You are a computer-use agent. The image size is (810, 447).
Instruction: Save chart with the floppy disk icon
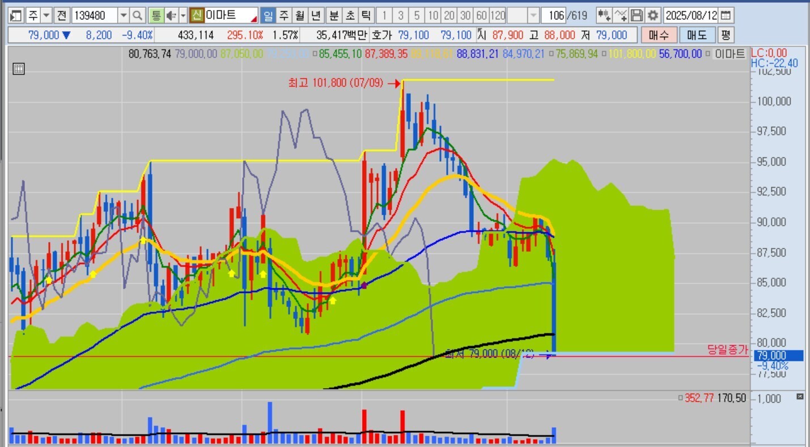pyautogui.click(x=637, y=15)
